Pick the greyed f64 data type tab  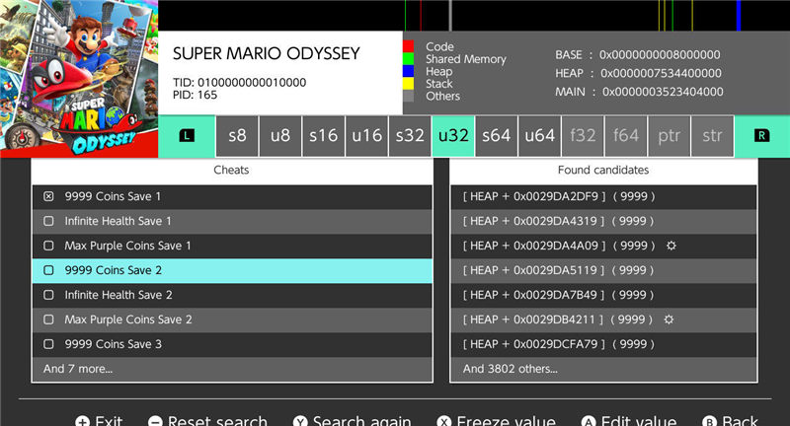click(x=626, y=136)
